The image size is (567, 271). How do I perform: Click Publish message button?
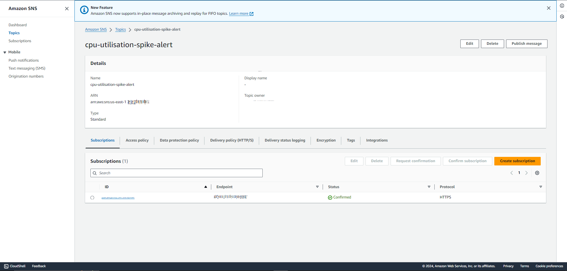pos(527,44)
